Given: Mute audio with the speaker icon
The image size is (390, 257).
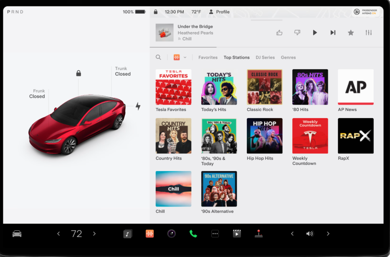Looking at the screenshot, I should (x=310, y=234).
